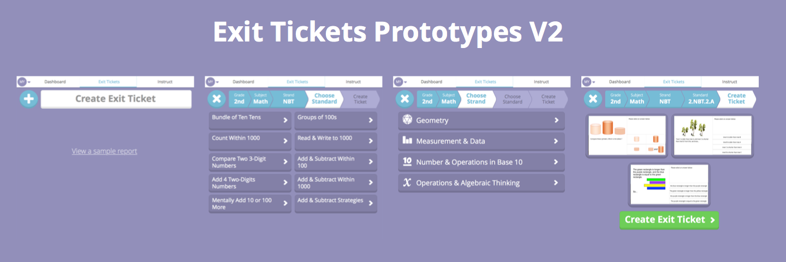
Task: Expand the Read & Write to 1000 arrow
Action: tap(371, 141)
